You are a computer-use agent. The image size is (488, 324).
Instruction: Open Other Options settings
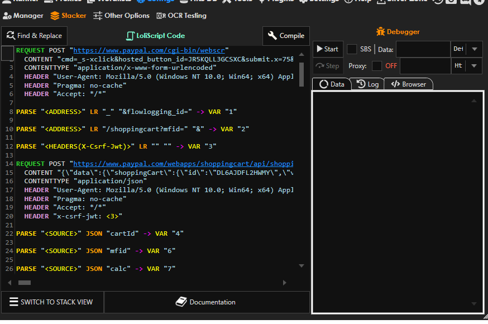pyautogui.click(x=122, y=16)
